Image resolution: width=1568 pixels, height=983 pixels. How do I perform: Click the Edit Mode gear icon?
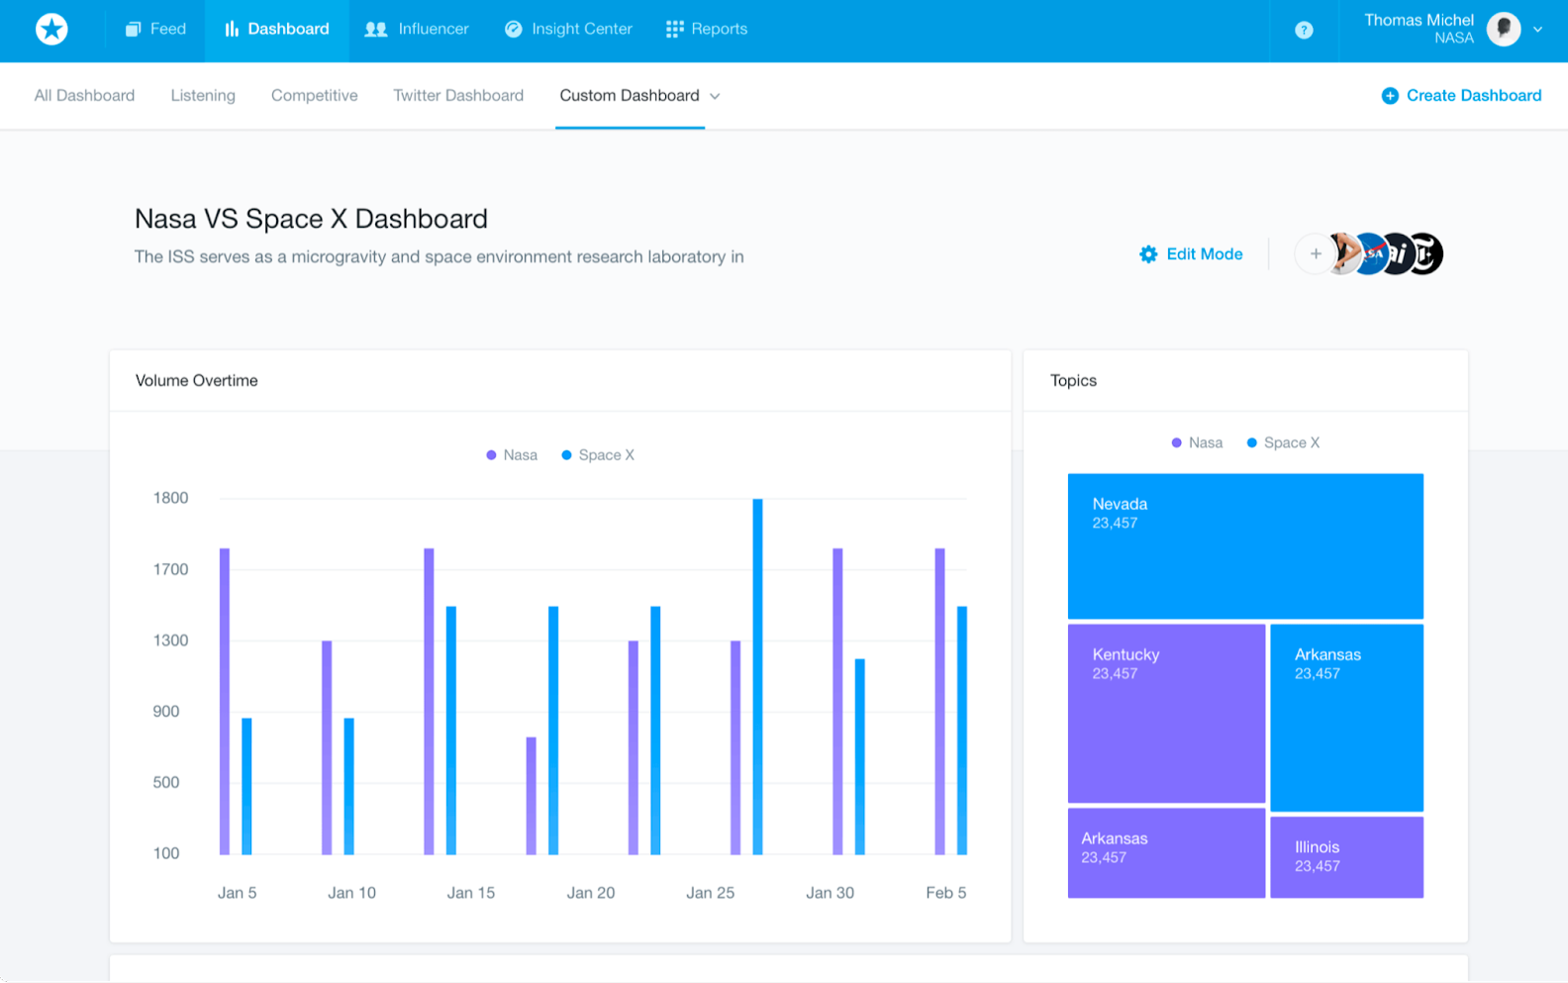pyautogui.click(x=1148, y=254)
